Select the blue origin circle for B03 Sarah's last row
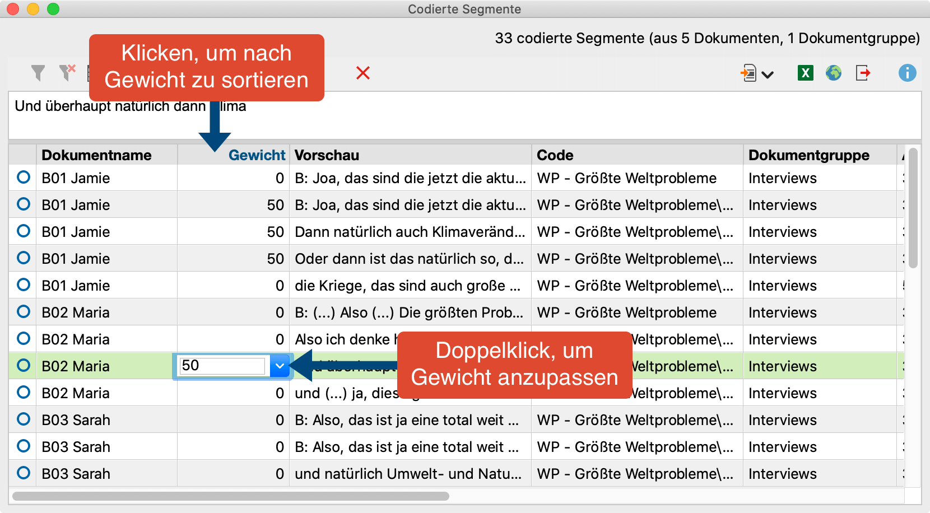930x513 pixels. tap(22, 473)
